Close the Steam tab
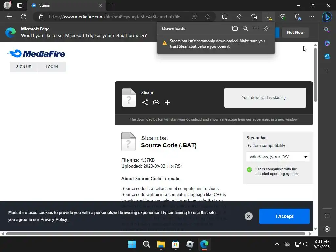 [101, 5]
